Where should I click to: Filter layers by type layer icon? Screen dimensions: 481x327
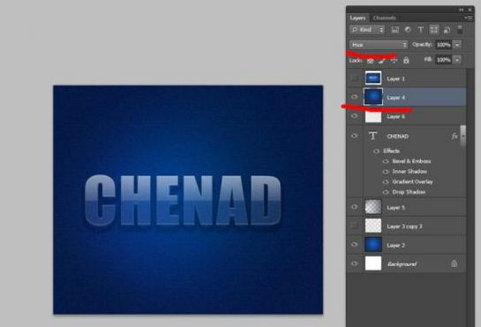click(421, 30)
